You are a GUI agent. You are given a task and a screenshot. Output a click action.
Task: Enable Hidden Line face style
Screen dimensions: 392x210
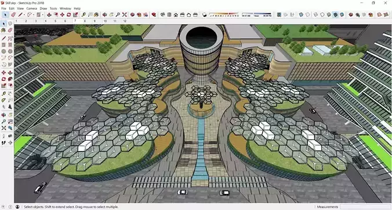click(x=322, y=14)
